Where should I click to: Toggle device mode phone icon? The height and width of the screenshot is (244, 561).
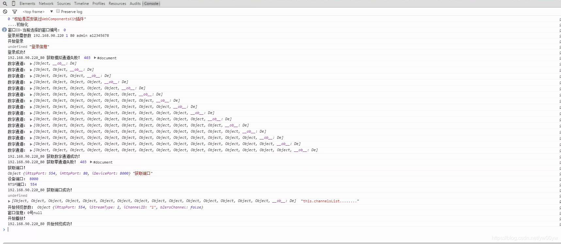(13, 4)
